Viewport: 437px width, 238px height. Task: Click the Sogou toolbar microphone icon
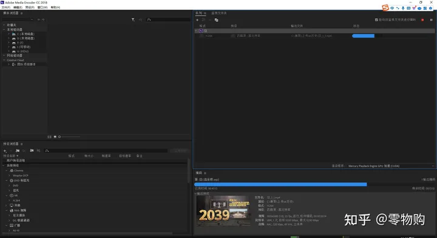click(x=403, y=8)
